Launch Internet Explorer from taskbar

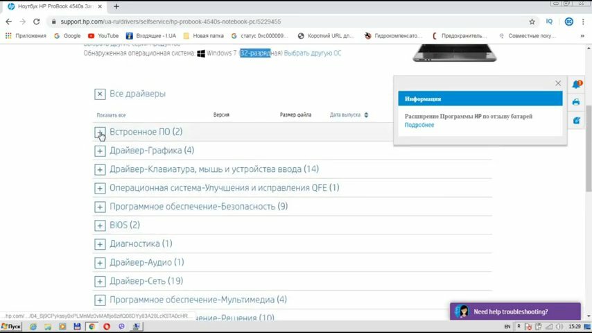click(x=33, y=327)
